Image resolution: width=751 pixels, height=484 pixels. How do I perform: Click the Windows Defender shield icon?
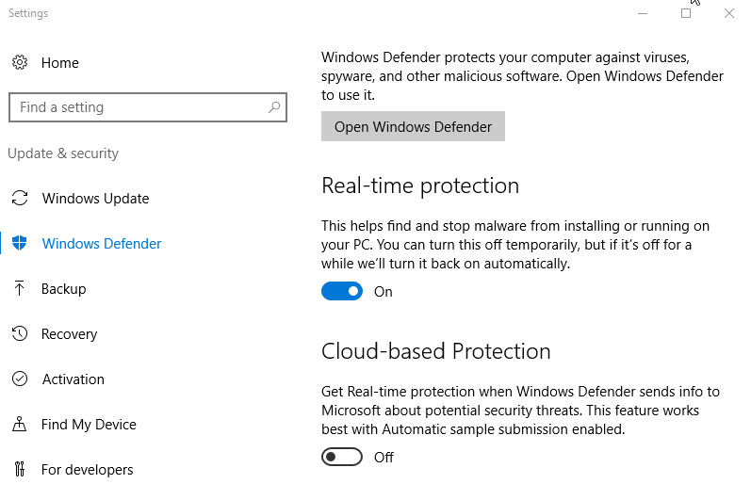coord(19,244)
